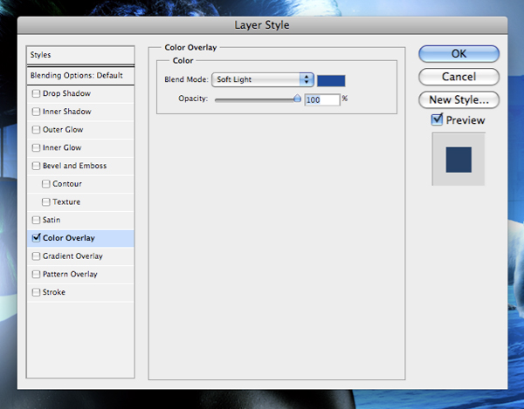
Task: Click the Cancel button
Action: 458,77
